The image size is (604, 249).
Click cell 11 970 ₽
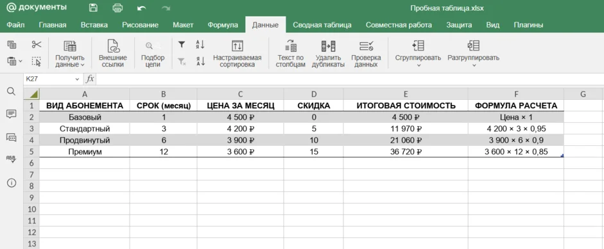pos(406,129)
